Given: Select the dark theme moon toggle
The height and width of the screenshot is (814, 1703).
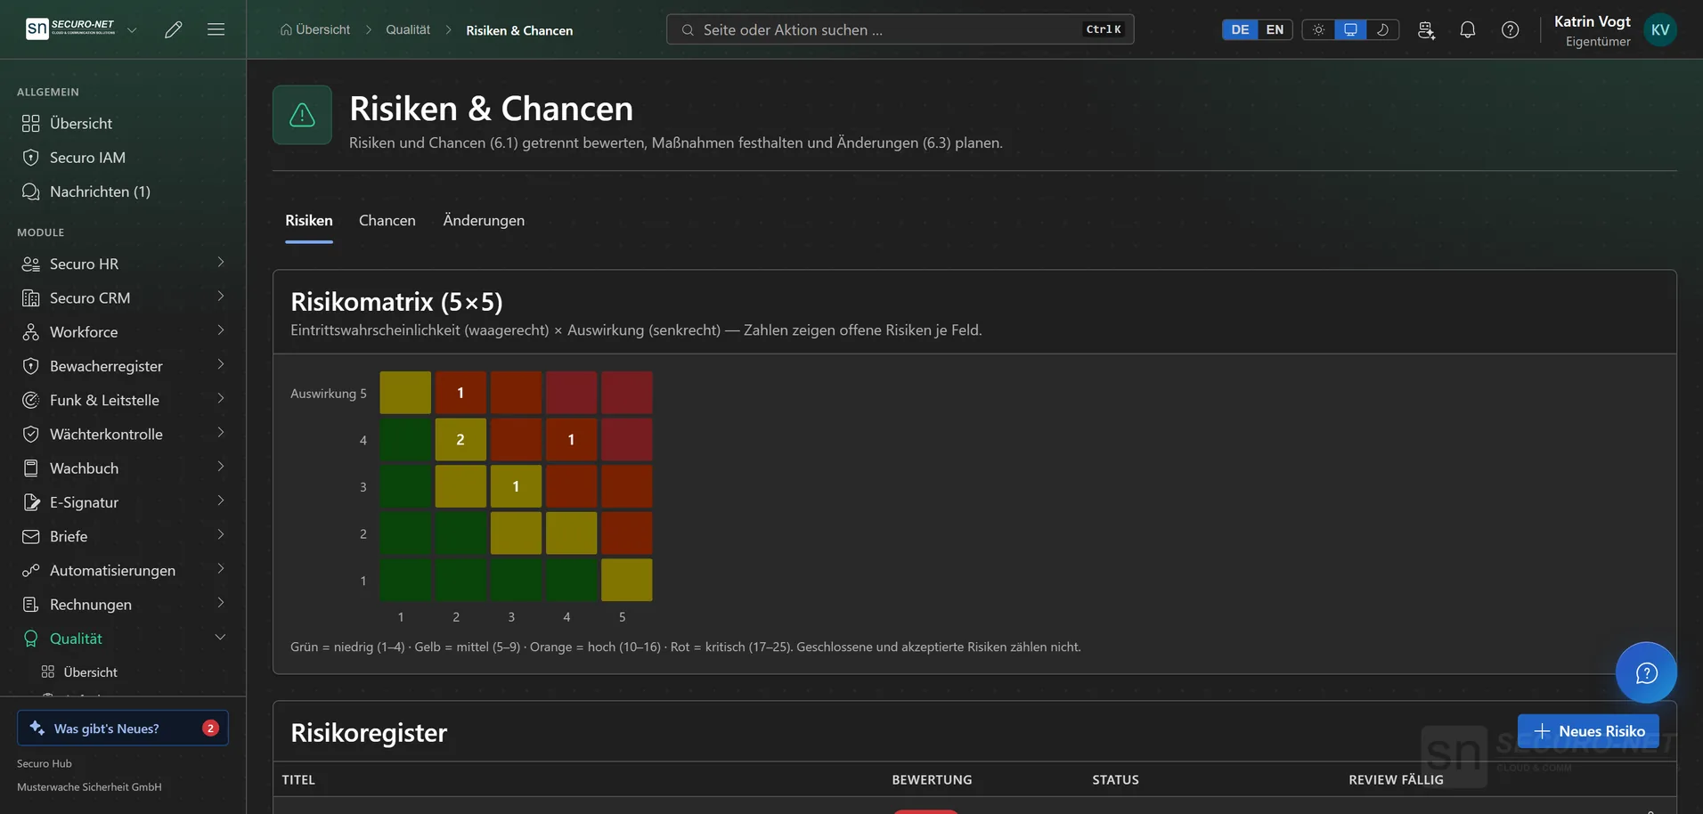Looking at the screenshot, I should (x=1382, y=29).
